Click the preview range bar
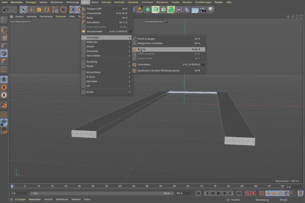 102,193
